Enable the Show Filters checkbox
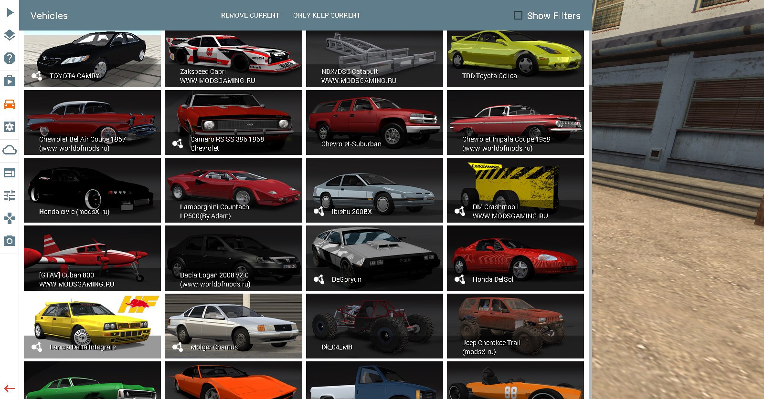 pyautogui.click(x=518, y=15)
